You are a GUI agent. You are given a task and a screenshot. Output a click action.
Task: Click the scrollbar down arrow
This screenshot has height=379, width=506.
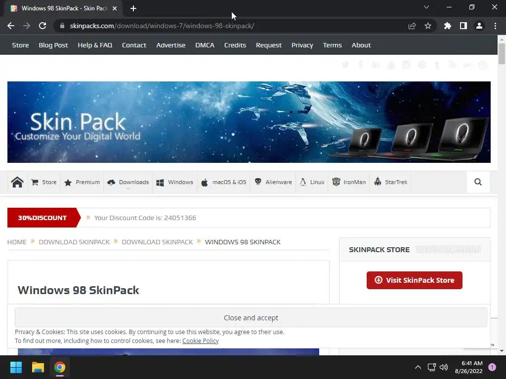pos(502,351)
